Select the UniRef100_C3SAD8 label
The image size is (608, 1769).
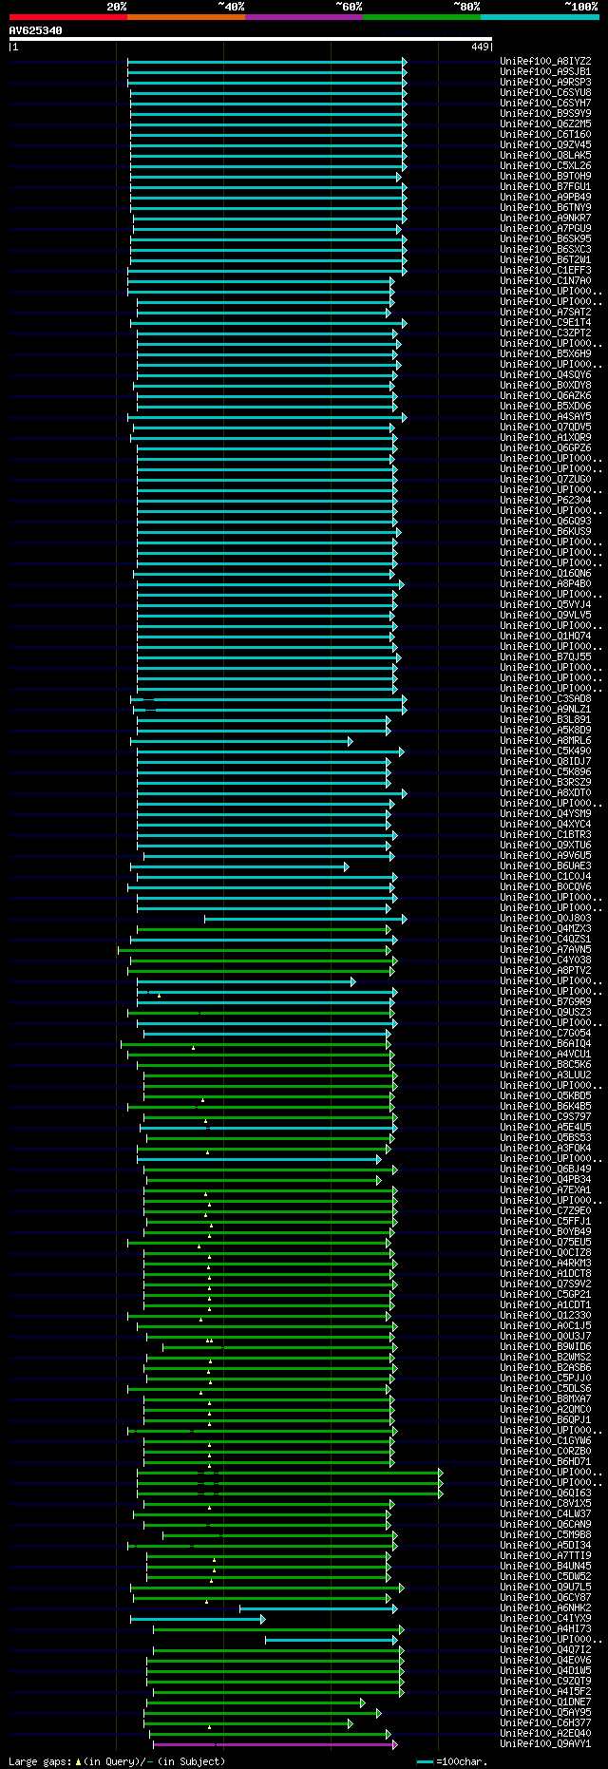pos(545,698)
